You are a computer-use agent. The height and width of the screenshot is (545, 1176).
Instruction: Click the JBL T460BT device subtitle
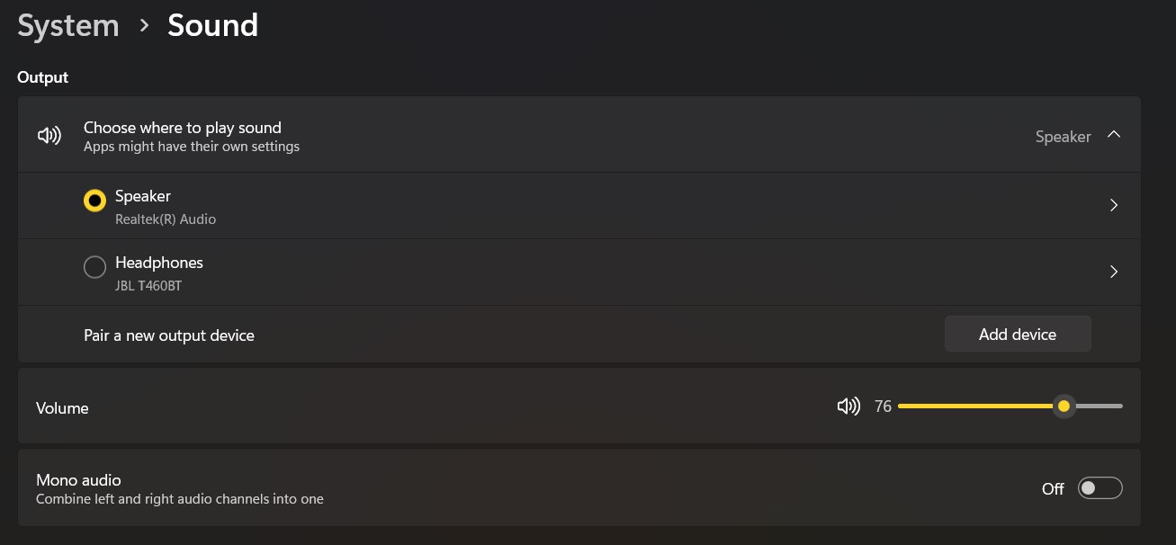pos(150,285)
